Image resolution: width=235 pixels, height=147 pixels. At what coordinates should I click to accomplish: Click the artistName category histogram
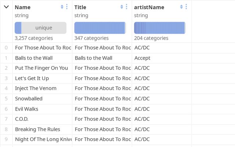coord(160,28)
